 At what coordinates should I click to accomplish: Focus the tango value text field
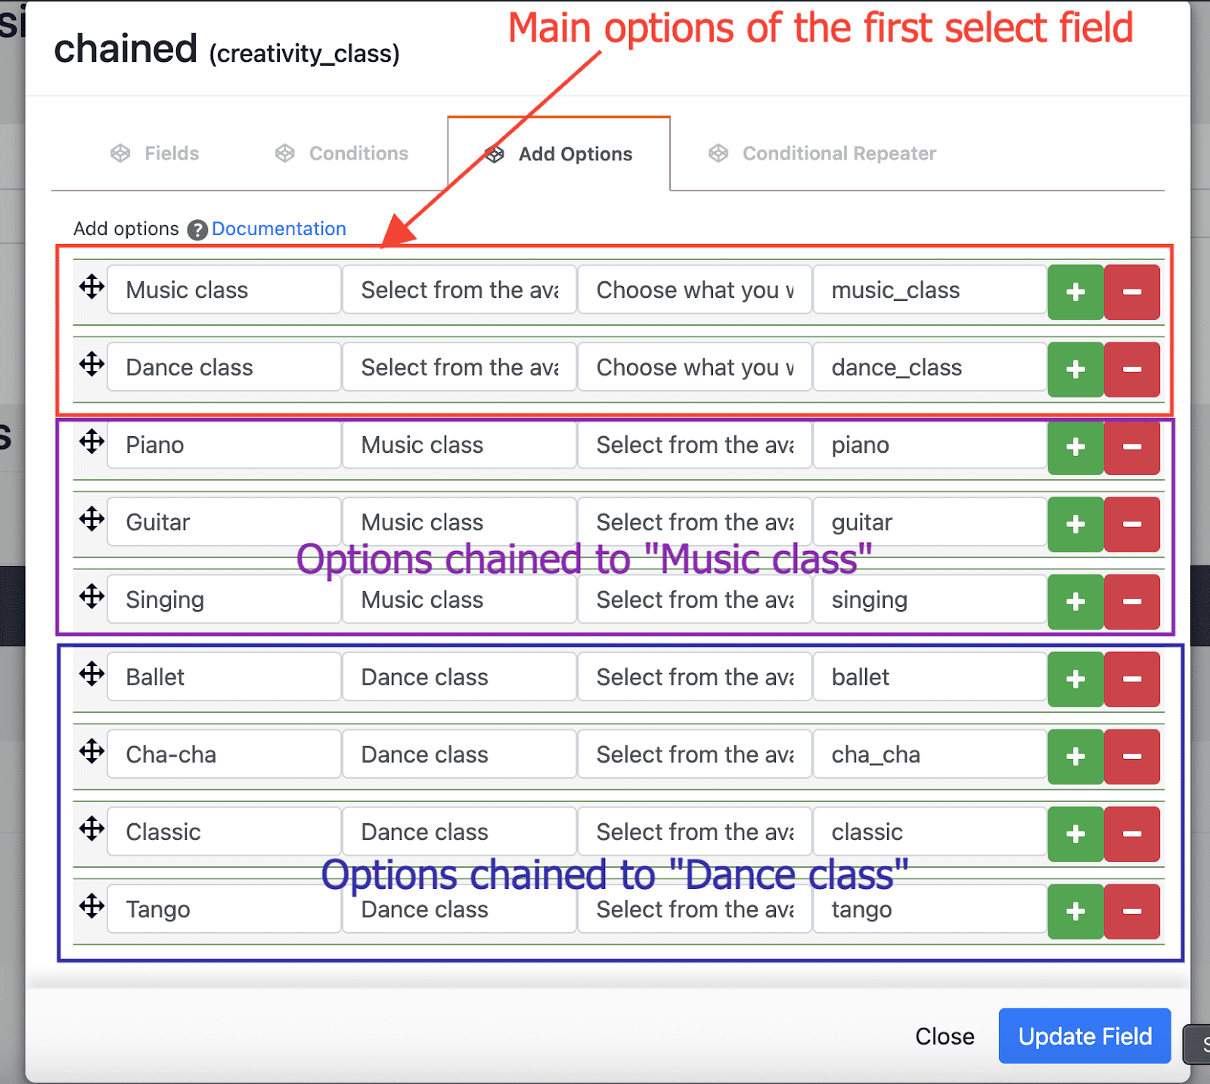tap(929, 909)
